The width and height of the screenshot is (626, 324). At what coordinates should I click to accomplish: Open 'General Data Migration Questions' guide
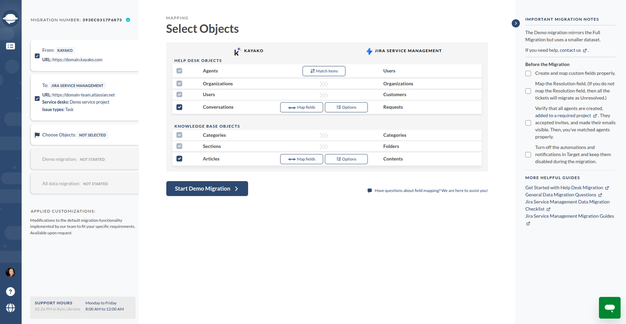pos(561,195)
